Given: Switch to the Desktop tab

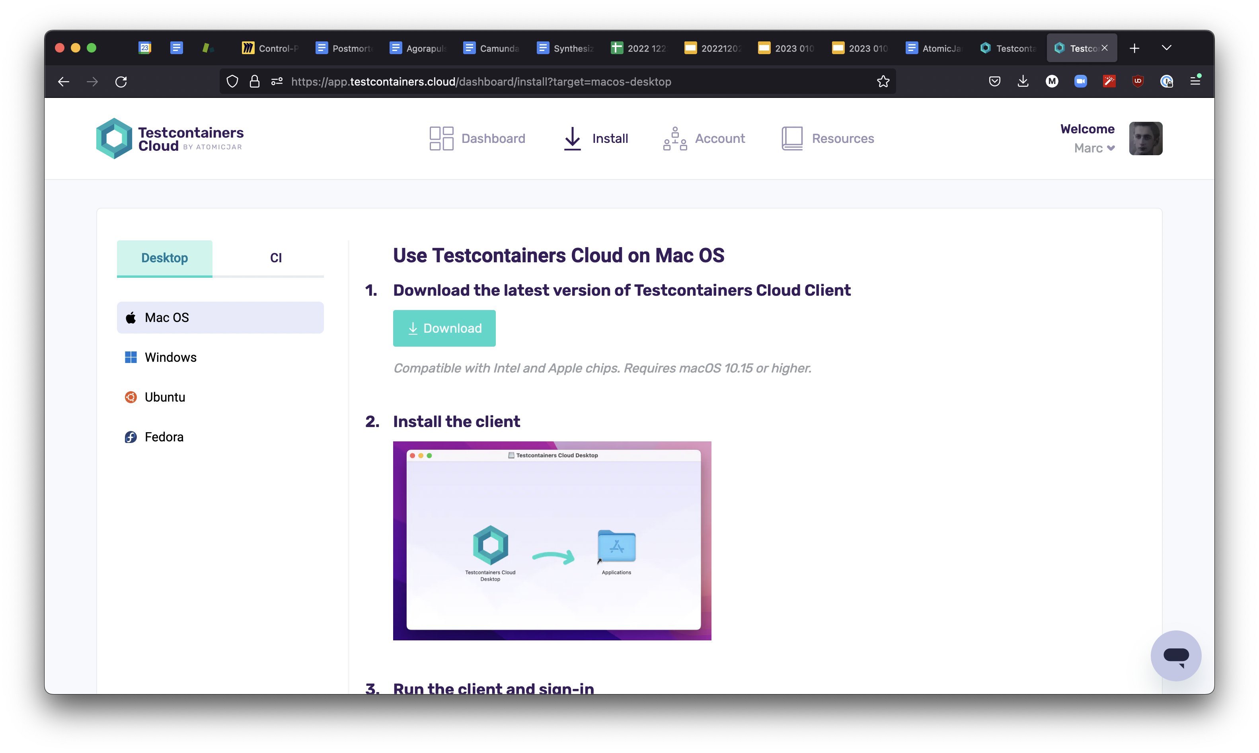Looking at the screenshot, I should point(164,258).
